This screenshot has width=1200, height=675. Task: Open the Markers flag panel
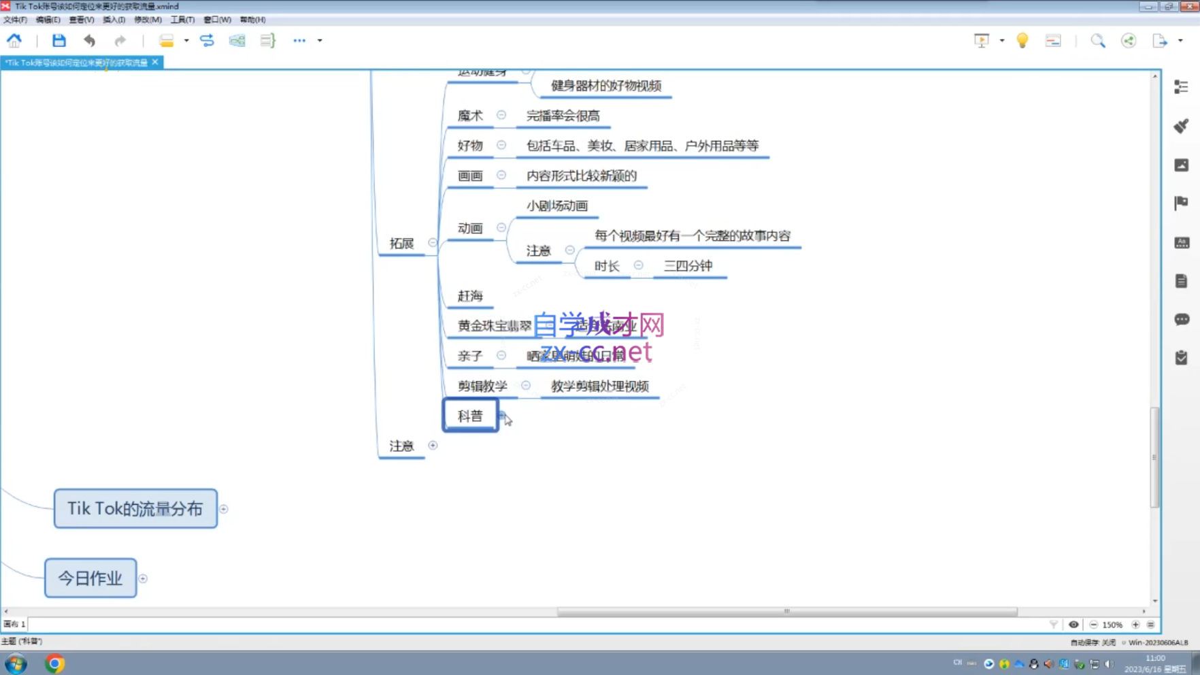point(1181,203)
